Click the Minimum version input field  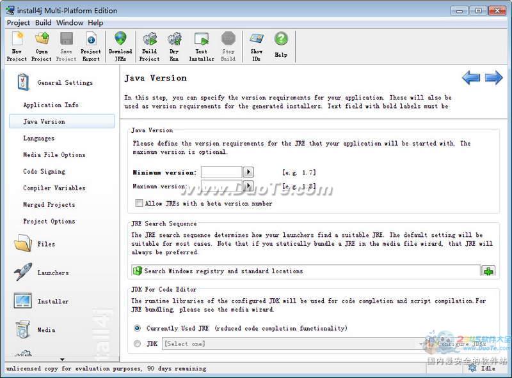pyautogui.click(x=221, y=172)
